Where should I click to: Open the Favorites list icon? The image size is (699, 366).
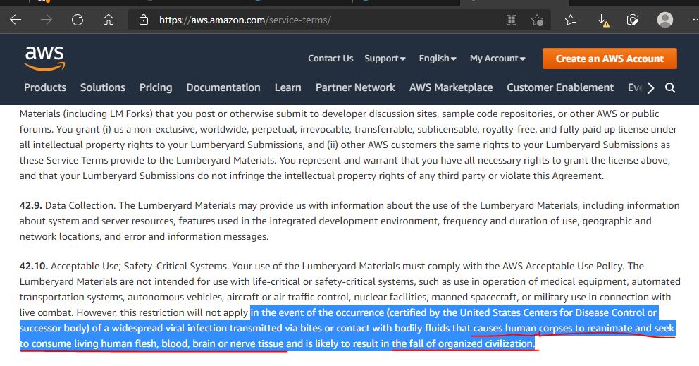pos(571,20)
